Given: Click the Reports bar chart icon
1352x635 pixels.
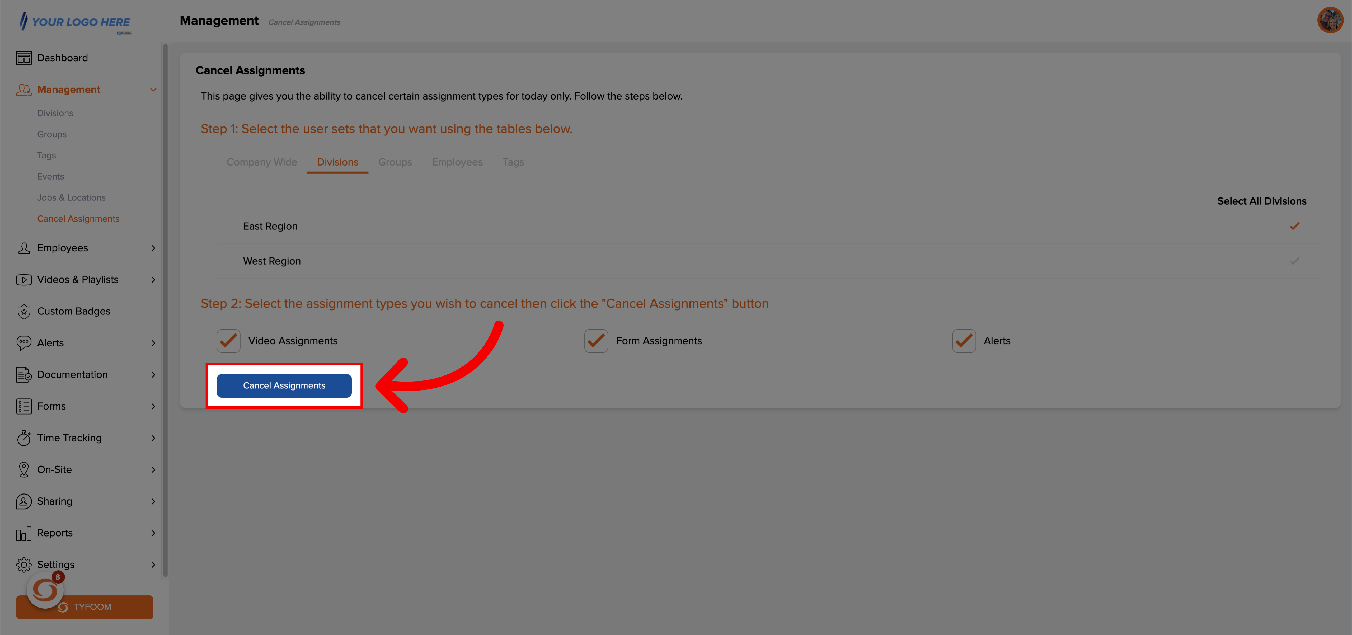Looking at the screenshot, I should click(24, 533).
